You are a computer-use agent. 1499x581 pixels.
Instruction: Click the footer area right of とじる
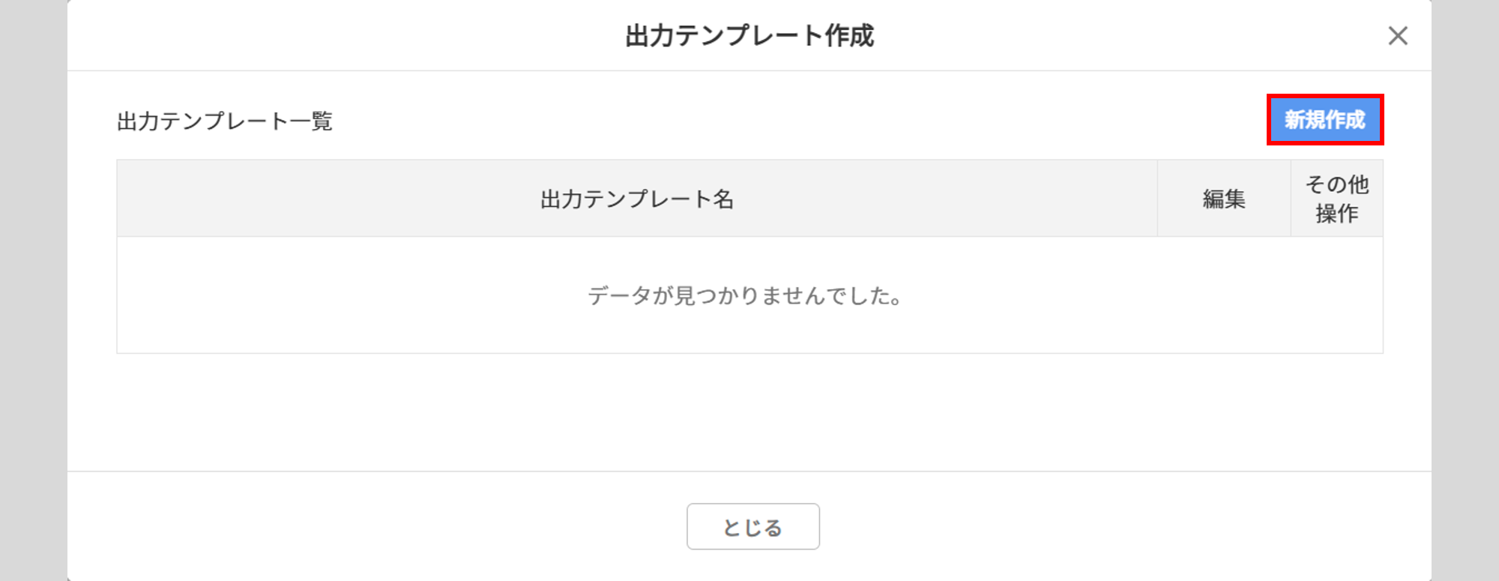coord(1124,526)
